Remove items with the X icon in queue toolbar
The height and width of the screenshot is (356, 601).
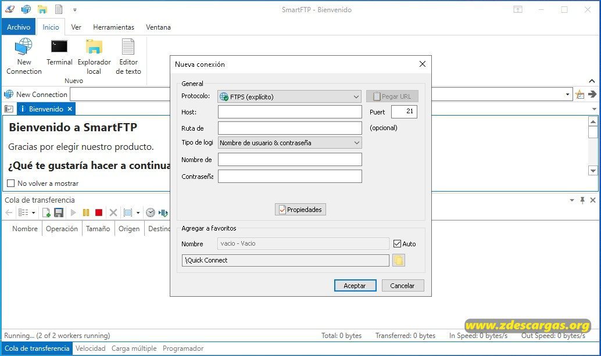113,213
